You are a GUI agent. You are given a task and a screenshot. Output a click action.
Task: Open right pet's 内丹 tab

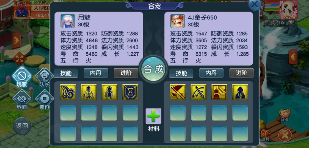click(x=211, y=73)
